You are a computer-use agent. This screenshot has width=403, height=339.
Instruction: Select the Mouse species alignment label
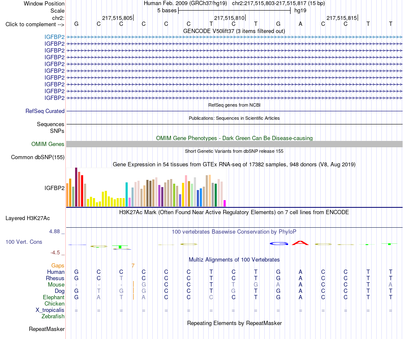(x=56, y=285)
